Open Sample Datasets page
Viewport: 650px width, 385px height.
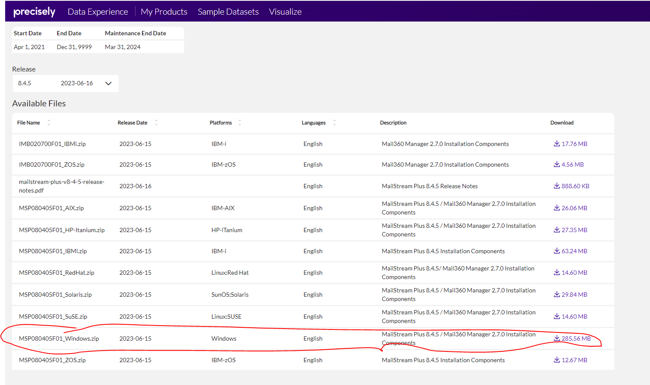228,12
